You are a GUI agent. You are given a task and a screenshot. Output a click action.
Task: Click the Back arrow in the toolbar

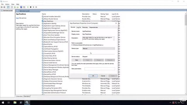(2, 7)
